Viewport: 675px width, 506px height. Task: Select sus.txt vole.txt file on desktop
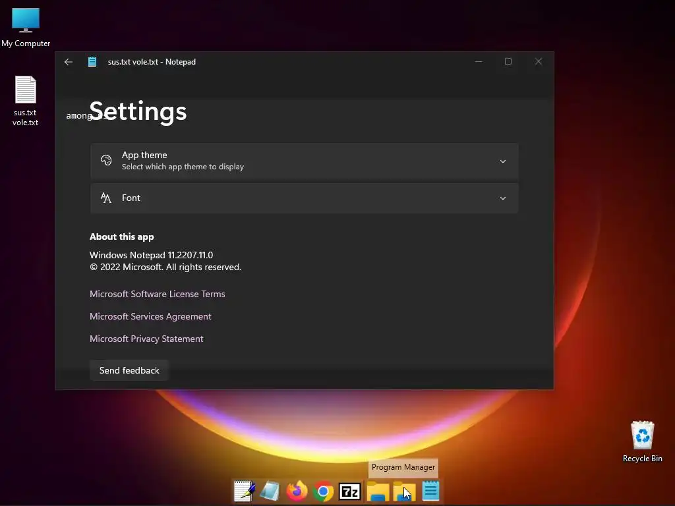pyautogui.click(x=26, y=101)
